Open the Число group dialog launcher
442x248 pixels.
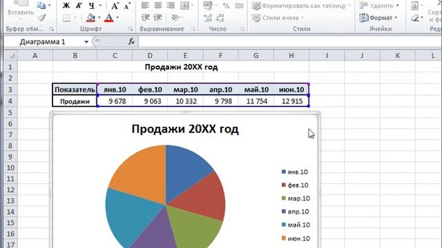point(242,29)
